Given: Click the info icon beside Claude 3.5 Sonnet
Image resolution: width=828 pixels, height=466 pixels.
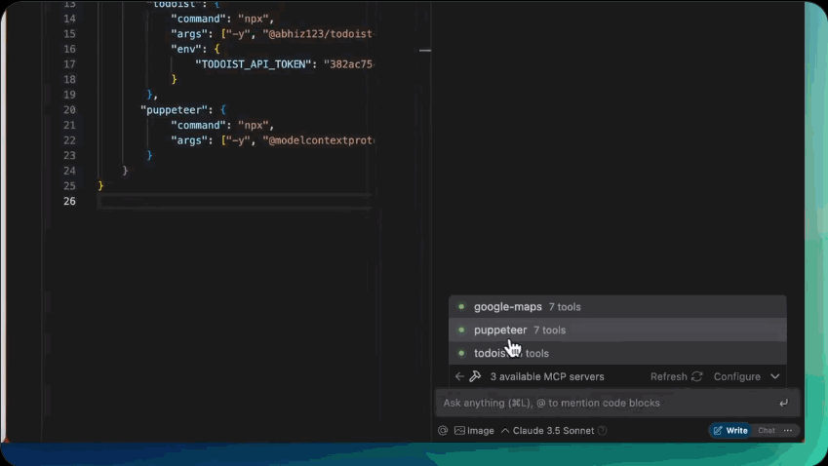Looking at the screenshot, I should click(602, 430).
